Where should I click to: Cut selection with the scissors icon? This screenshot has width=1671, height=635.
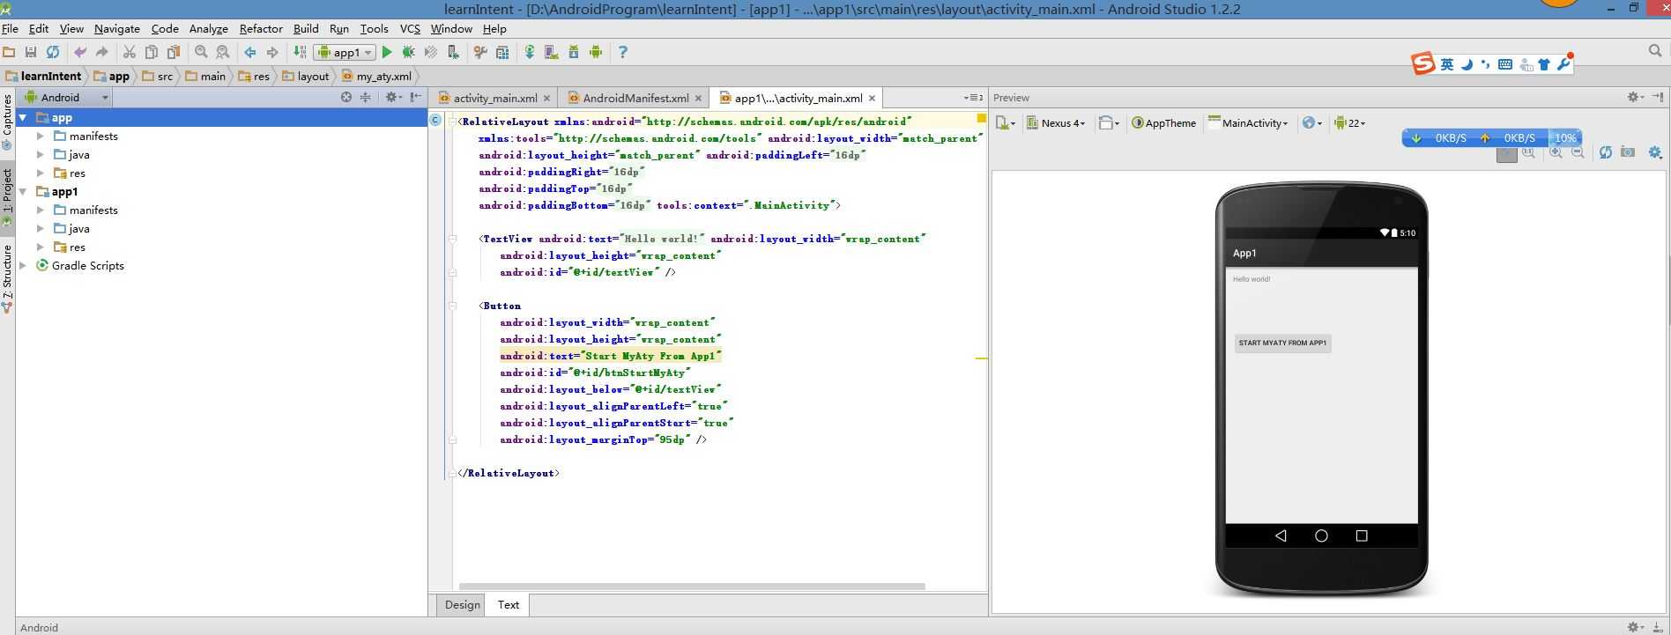click(x=130, y=53)
